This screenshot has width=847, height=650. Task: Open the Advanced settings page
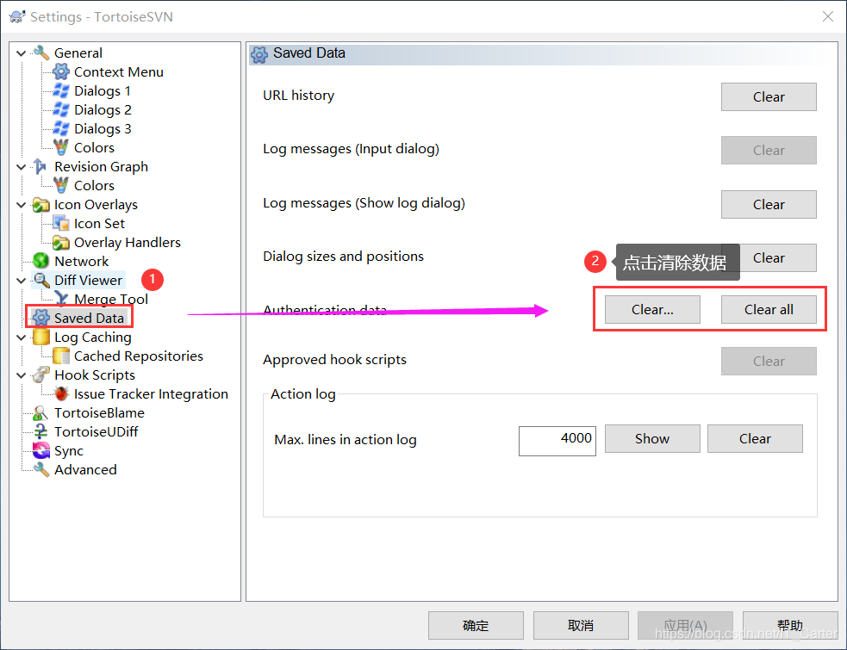coord(85,470)
